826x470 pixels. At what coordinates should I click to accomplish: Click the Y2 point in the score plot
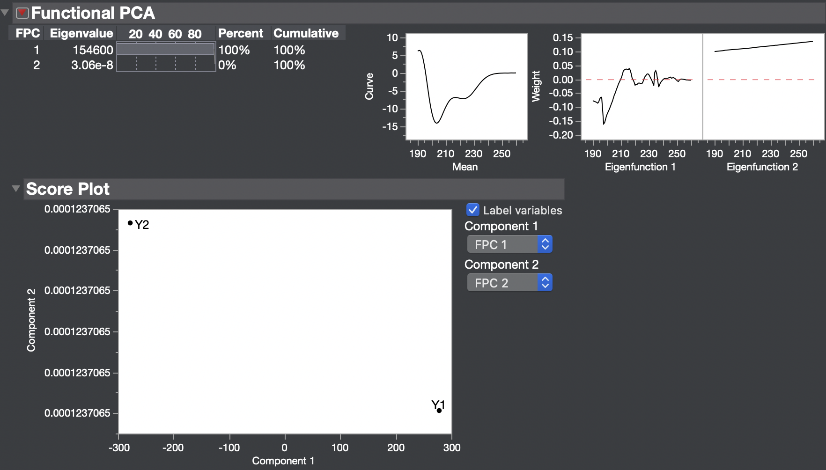click(130, 223)
